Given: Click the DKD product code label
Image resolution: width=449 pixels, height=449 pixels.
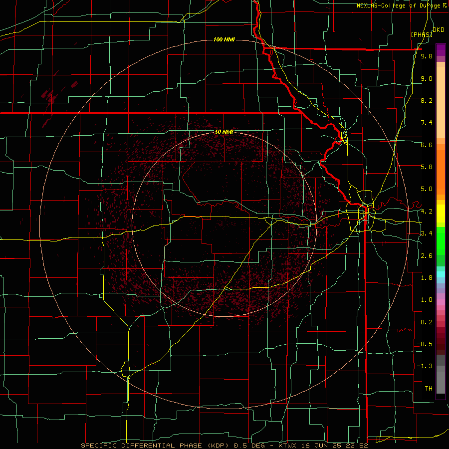Looking at the screenshot, I should [x=439, y=30].
